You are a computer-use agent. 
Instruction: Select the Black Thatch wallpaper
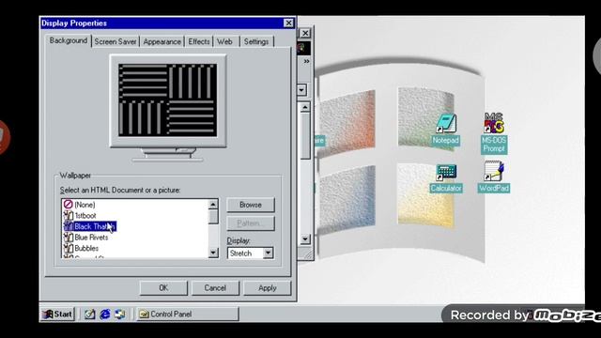coord(90,226)
